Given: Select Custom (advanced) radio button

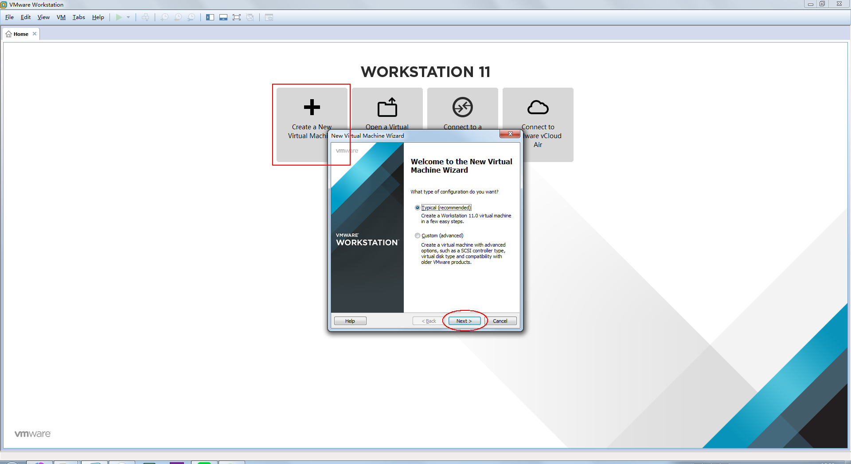Looking at the screenshot, I should [x=418, y=236].
